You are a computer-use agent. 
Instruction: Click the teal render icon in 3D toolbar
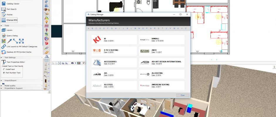tap(79, 63)
